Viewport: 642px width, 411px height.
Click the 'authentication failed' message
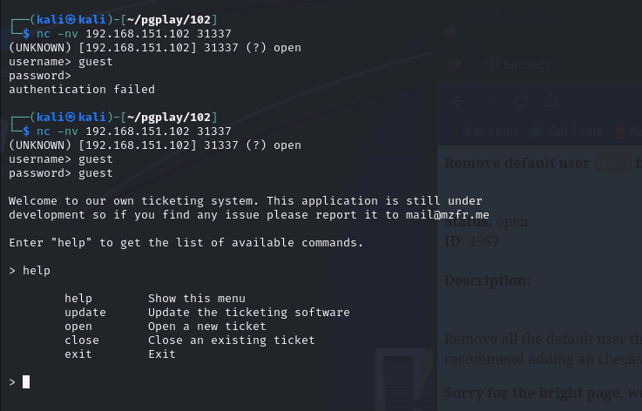pyautogui.click(x=82, y=89)
